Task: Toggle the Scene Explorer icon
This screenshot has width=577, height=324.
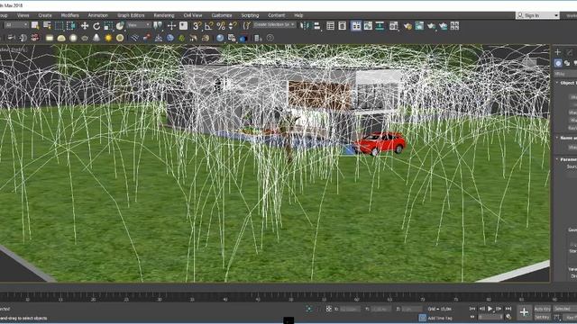Action: coord(331,26)
